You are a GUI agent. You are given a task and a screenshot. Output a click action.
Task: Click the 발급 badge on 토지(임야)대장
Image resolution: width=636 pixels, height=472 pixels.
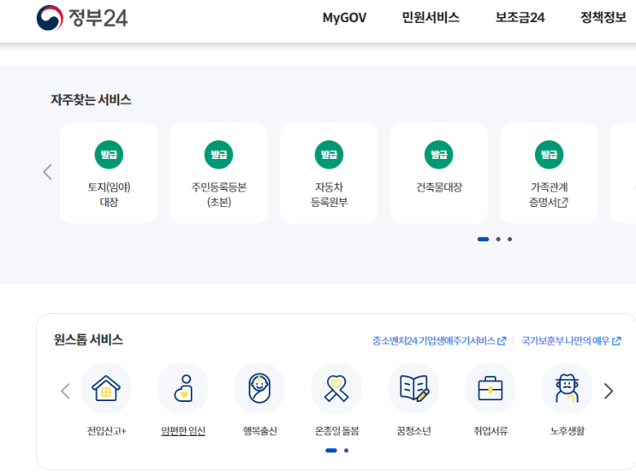point(109,155)
